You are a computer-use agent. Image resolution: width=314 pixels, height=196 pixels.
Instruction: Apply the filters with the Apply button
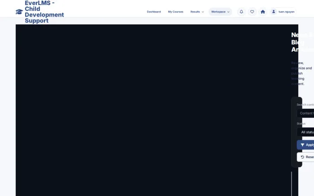click(x=305, y=145)
